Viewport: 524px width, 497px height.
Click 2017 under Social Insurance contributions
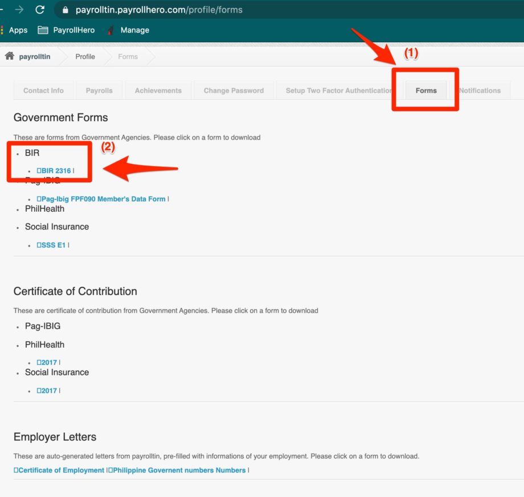48,391
